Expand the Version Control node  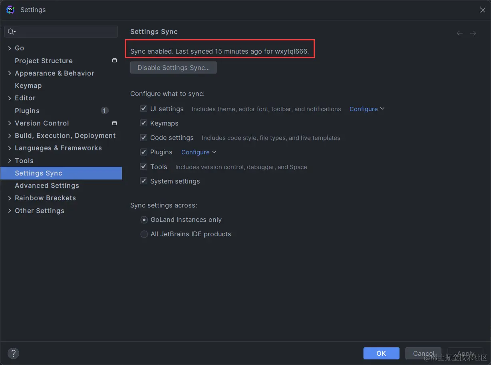pos(10,123)
